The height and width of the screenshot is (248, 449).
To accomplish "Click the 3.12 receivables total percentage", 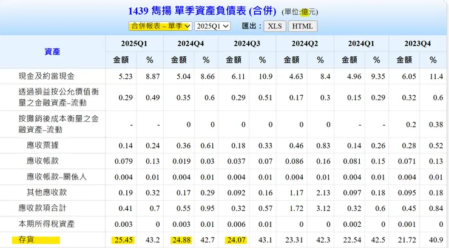I will (x=323, y=208).
